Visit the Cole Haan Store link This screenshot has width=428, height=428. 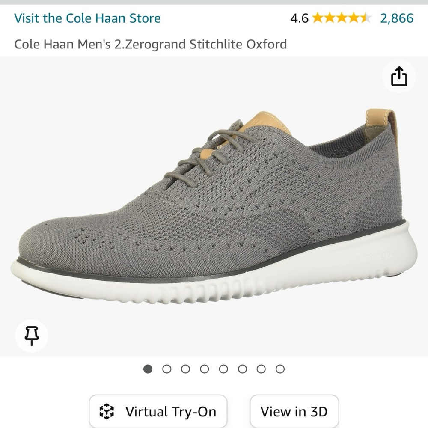[x=87, y=18]
